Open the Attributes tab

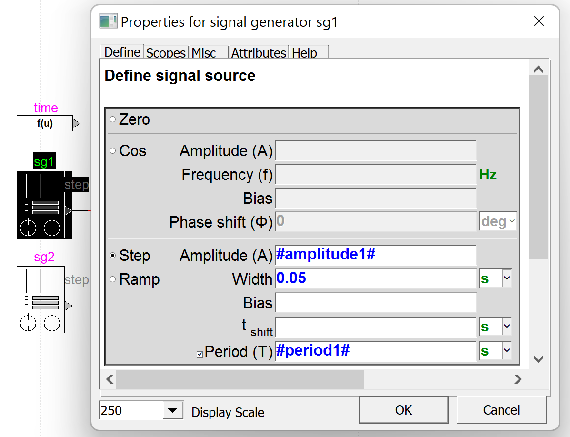point(259,53)
